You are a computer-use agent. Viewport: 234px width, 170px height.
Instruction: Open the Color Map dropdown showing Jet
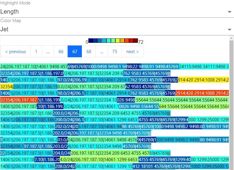(x=117, y=29)
